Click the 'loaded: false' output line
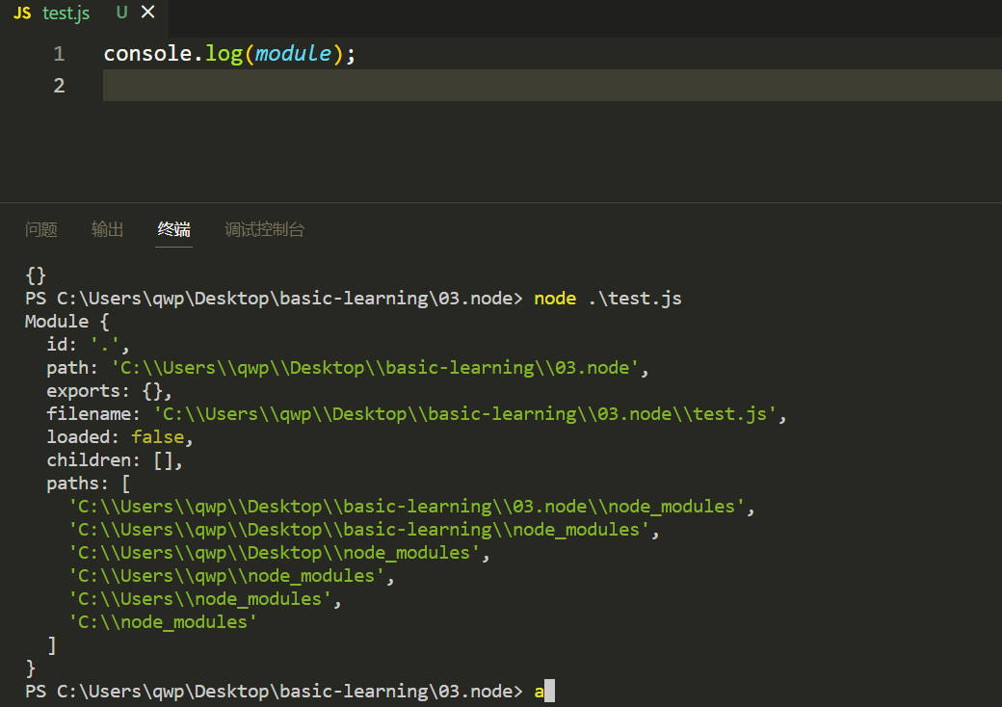Screen dimensions: 1002x707 click(x=119, y=437)
